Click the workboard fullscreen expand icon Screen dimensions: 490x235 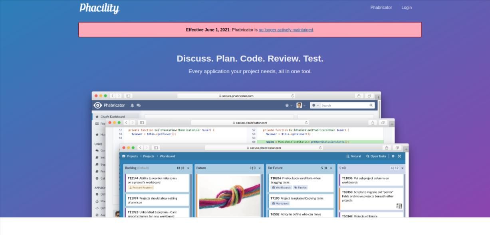tap(399, 156)
